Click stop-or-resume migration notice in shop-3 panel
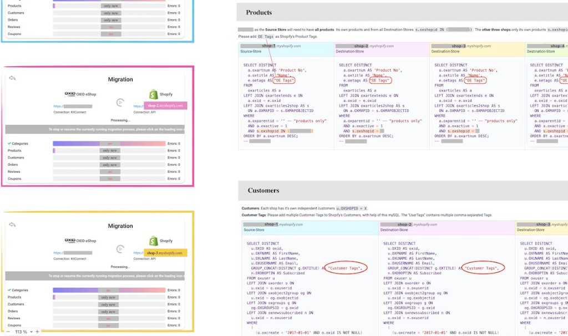The image size is (568, 336). 95,276
